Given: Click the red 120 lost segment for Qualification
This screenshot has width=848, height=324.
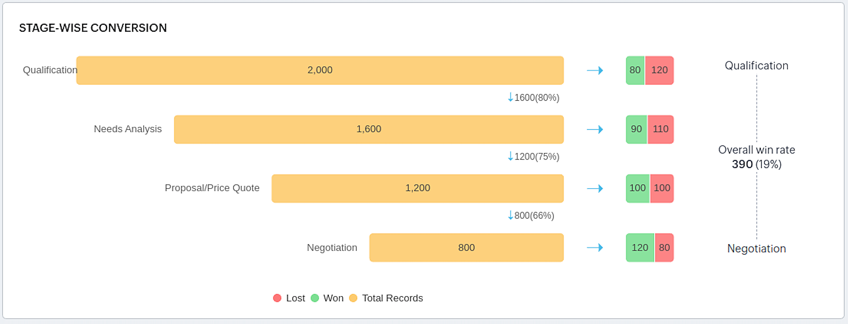Looking at the screenshot, I should 659,70.
